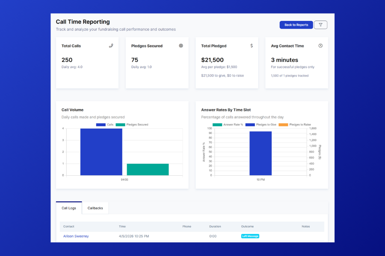This screenshot has width=385, height=256.
Task: Click the phone icon in Total Calls card
Action: point(111,46)
